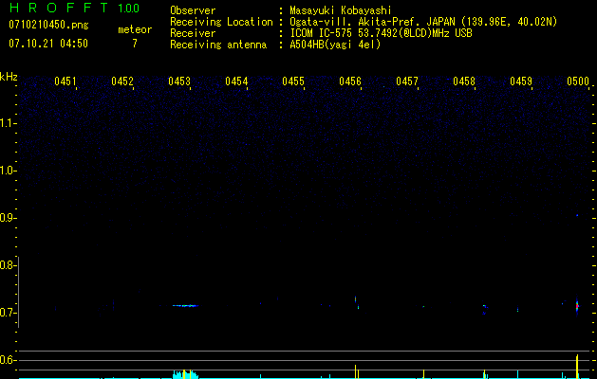Click the strong red meteor echo near 0500
Viewport: 597px width, 379px height.
(x=577, y=306)
